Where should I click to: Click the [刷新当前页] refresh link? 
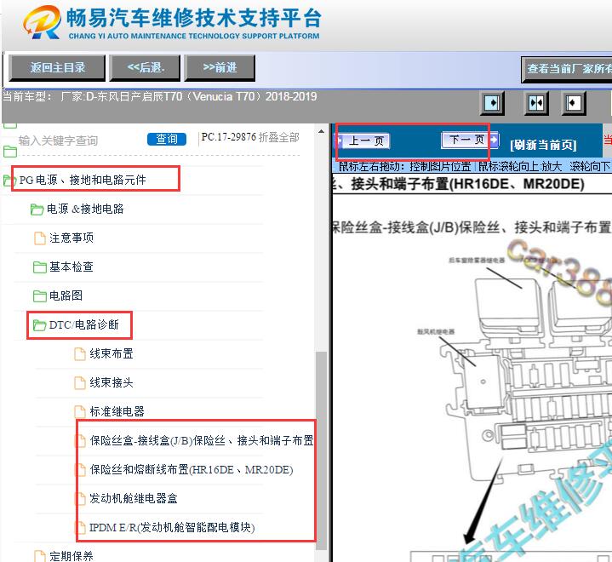coord(543,145)
